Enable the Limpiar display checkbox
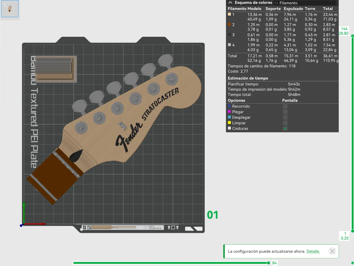The width and height of the screenshot is (354, 266). [285, 123]
